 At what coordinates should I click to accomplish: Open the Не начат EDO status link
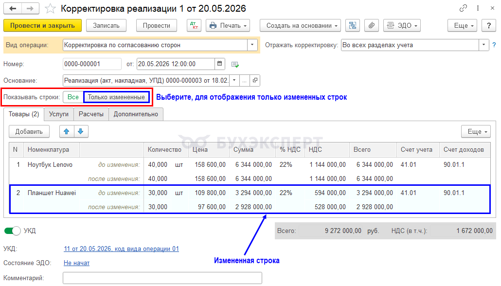pos(77,263)
